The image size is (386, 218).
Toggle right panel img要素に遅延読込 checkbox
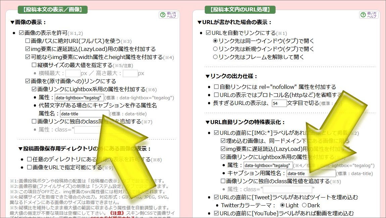pos(223,149)
